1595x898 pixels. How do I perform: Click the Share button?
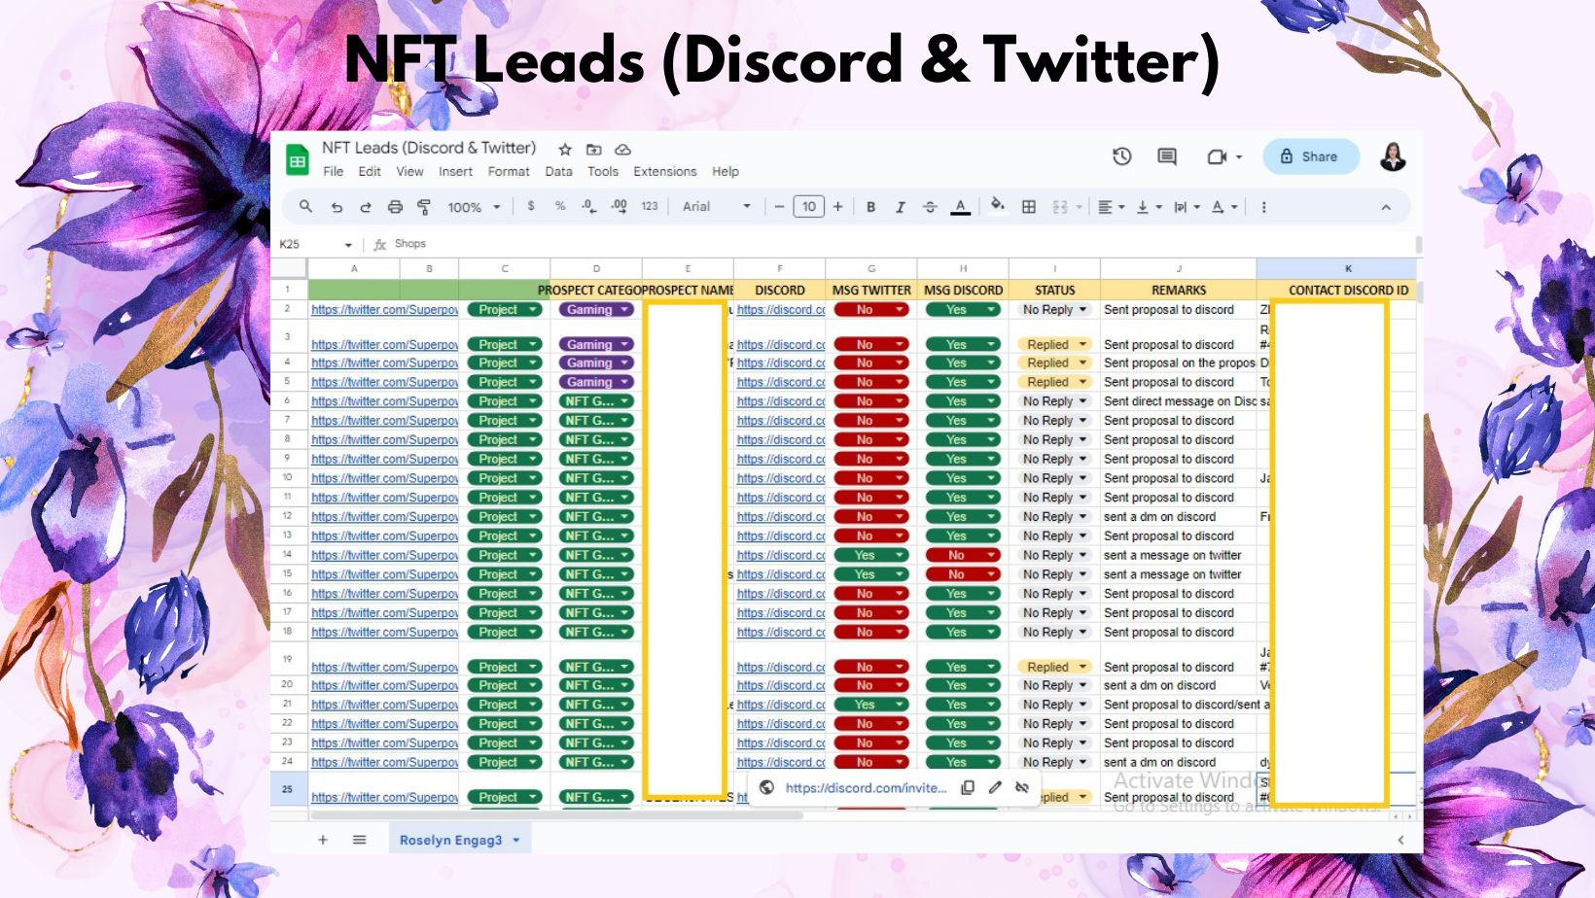tap(1310, 156)
